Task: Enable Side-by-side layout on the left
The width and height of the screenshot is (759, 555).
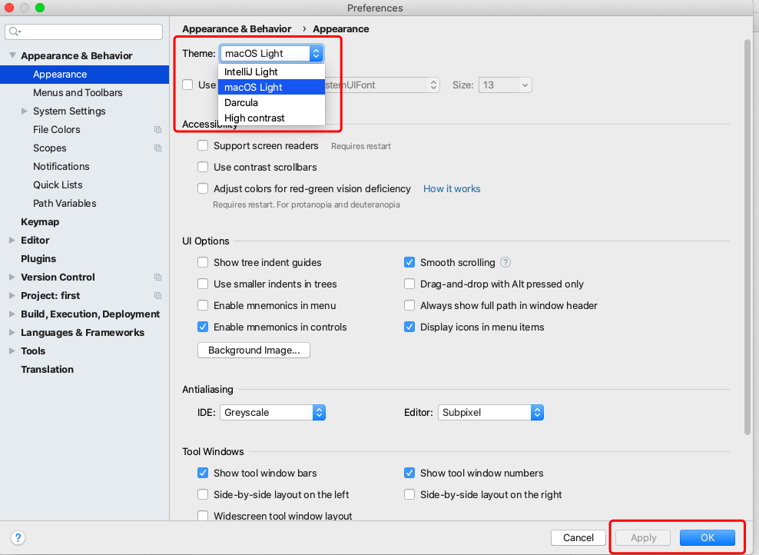Action: pos(203,494)
